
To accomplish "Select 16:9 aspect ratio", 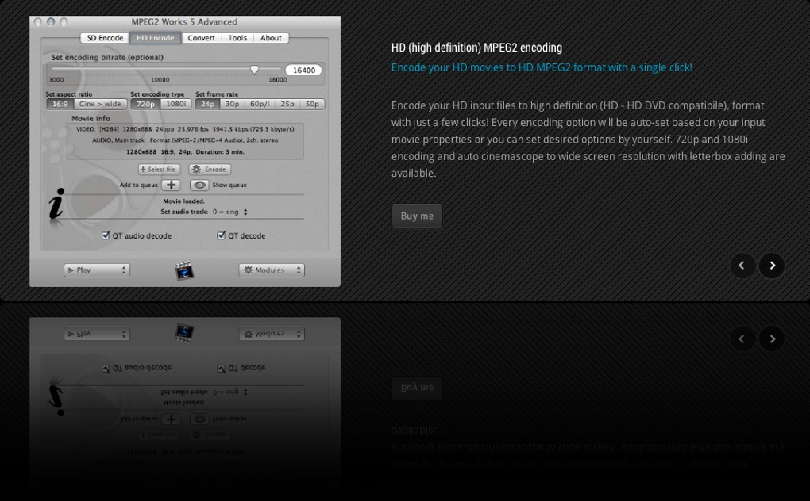I will (60, 104).
